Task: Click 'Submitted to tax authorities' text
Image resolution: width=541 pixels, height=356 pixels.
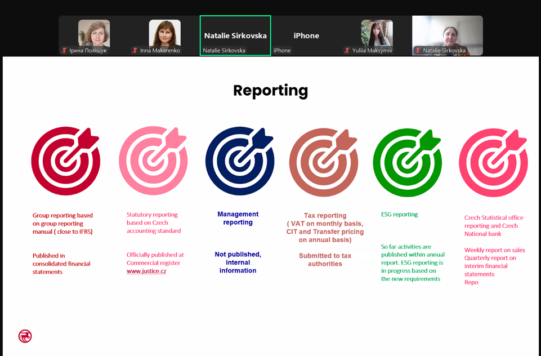Action: pos(325,260)
